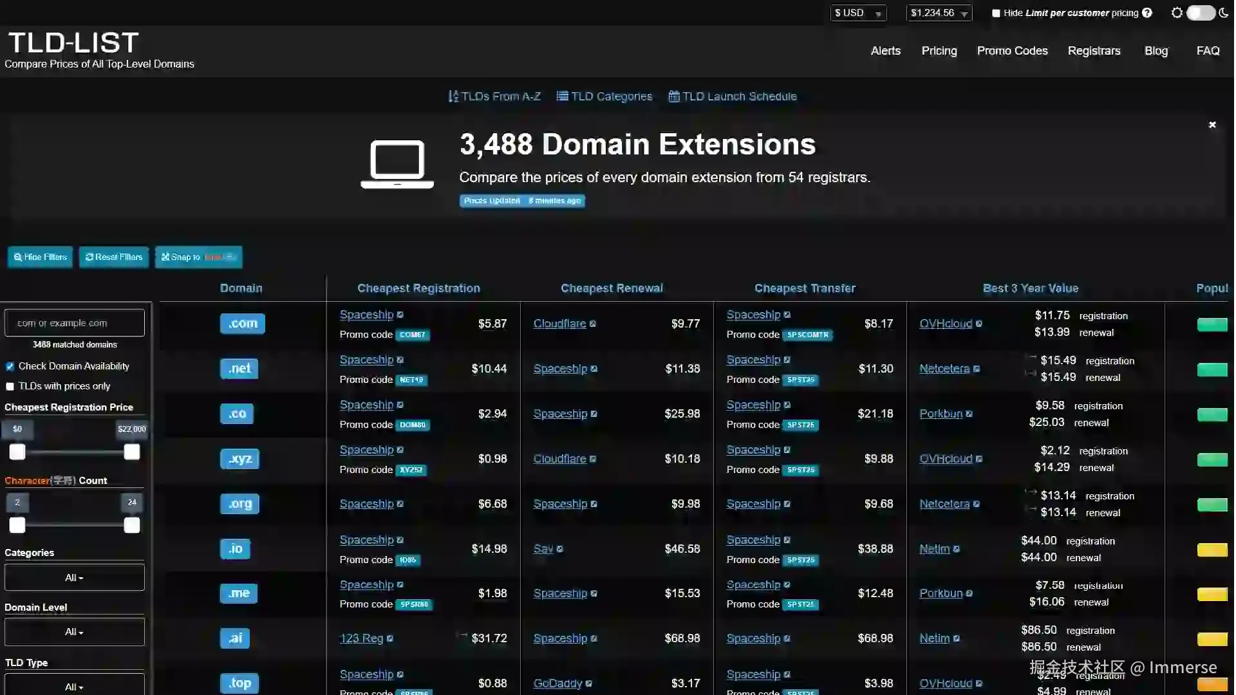The height and width of the screenshot is (695, 1236).
Task: Dismiss the Domain Extensions banner with the X
Action: click(x=1212, y=124)
